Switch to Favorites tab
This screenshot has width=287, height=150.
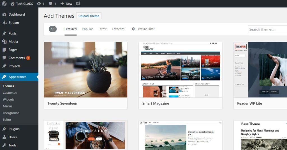click(x=118, y=29)
